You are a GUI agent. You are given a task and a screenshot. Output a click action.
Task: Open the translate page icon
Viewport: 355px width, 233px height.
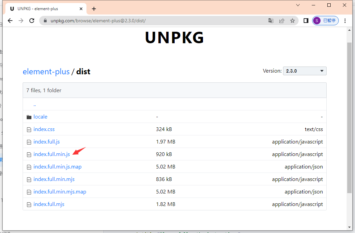tap(271, 21)
